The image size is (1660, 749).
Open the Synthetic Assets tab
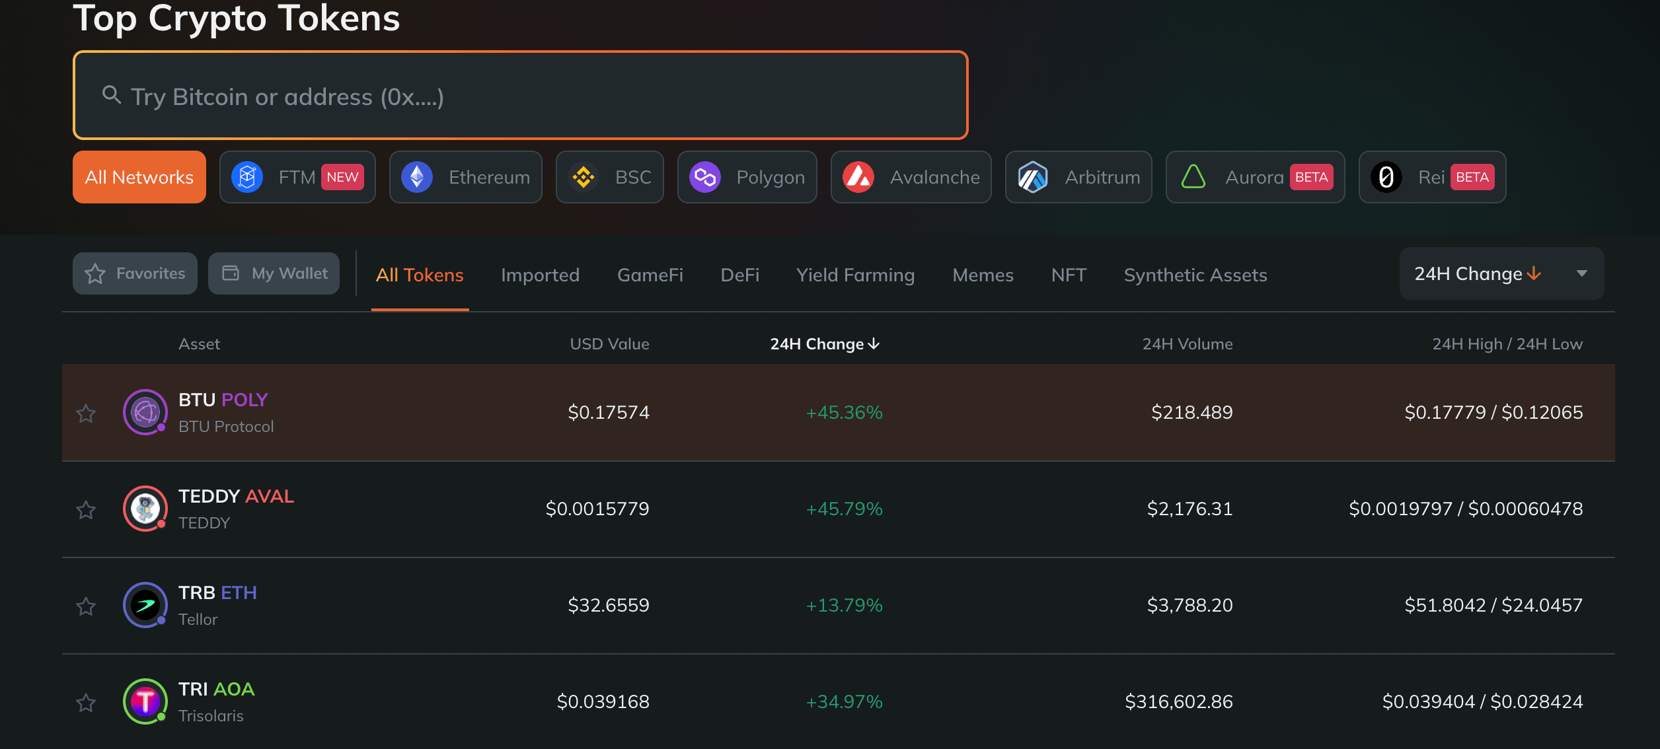(1195, 275)
